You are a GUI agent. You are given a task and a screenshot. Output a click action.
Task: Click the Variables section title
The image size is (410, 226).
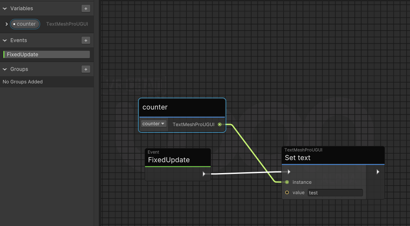pyautogui.click(x=22, y=9)
